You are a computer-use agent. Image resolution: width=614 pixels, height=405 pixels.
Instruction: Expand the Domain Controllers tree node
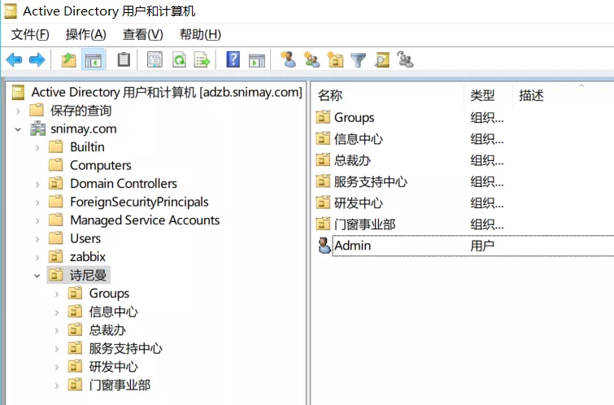coord(37,184)
